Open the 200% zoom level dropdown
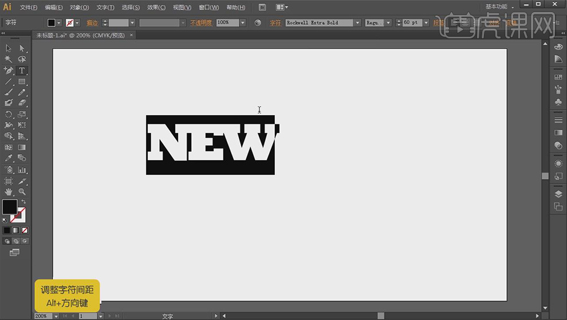567x320 pixels. pos(57,316)
